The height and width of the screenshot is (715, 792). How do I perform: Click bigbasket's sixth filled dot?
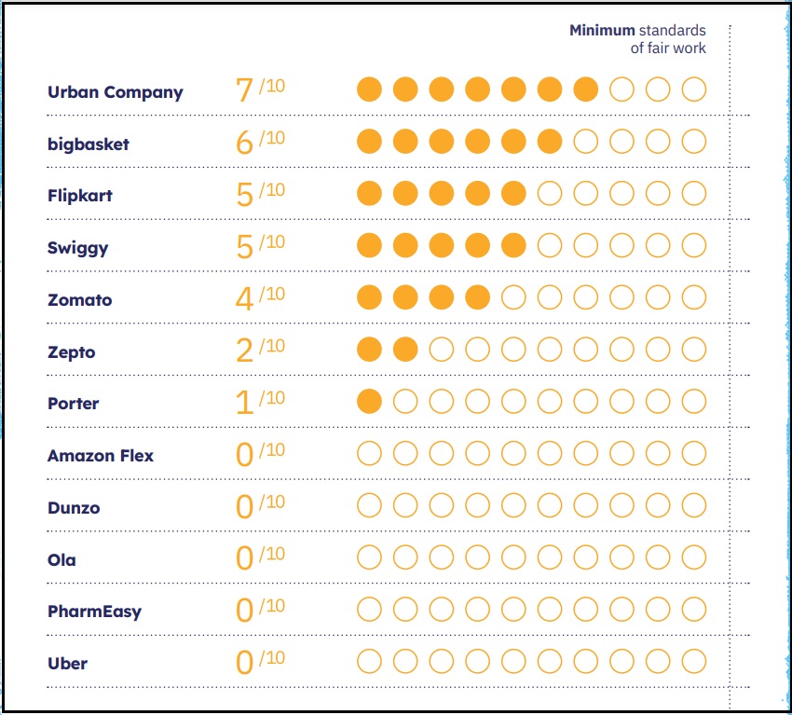550,142
